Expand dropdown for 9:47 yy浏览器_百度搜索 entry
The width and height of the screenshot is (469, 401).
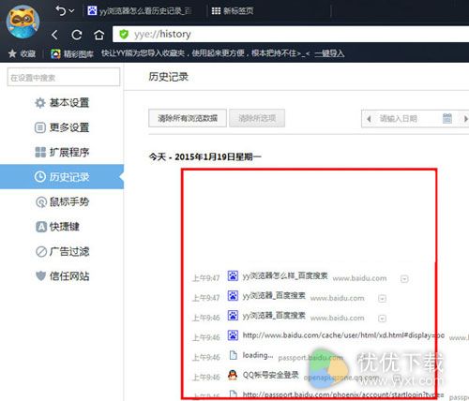click(x=382, y=299)
